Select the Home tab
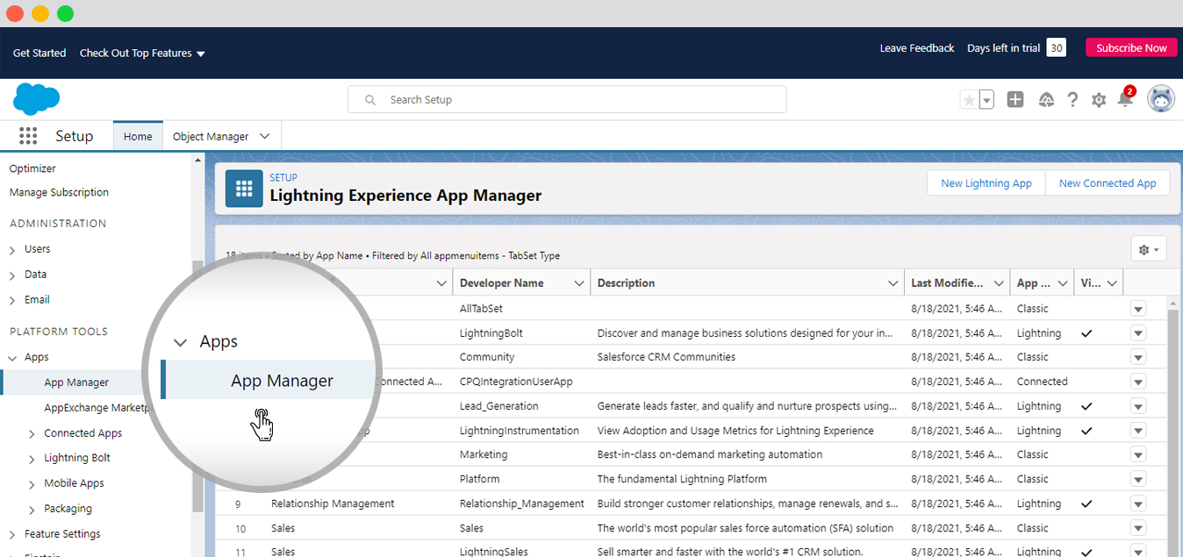The width and height of the screenshot is (1183, 557). (x=138, y=136)
